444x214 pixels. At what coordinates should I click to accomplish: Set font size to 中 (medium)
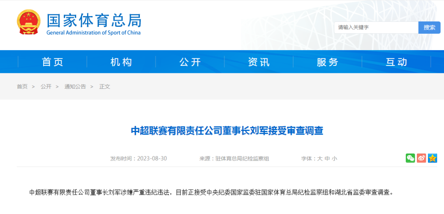click(x=327, y=158)
